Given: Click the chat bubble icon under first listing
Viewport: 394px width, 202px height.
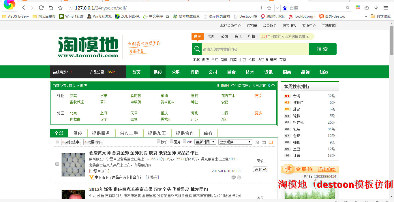Looking at the screenshot, I should click(234, 178).
